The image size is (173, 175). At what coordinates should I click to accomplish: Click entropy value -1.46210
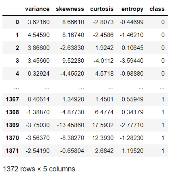pyautogui.click(x=132, y=35)
